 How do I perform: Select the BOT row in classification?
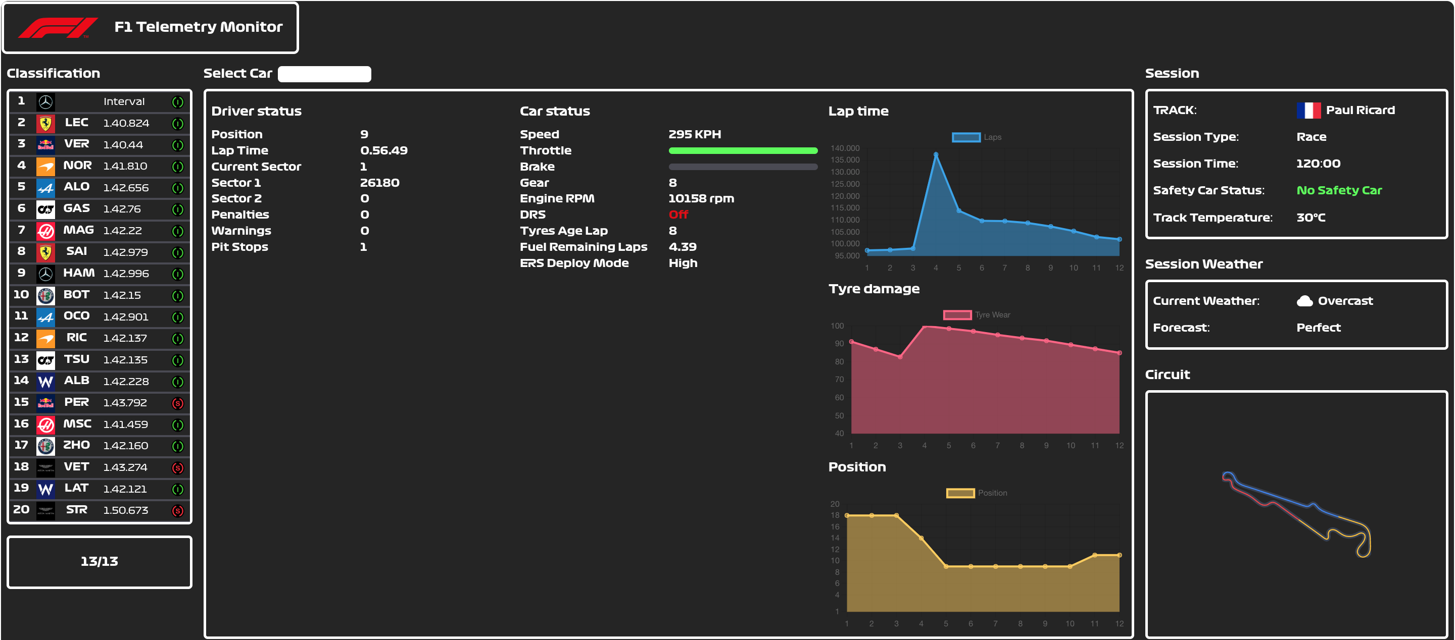(100, 295)
